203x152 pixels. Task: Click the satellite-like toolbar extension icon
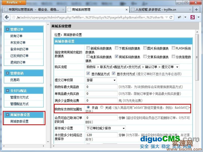[179, 17]
